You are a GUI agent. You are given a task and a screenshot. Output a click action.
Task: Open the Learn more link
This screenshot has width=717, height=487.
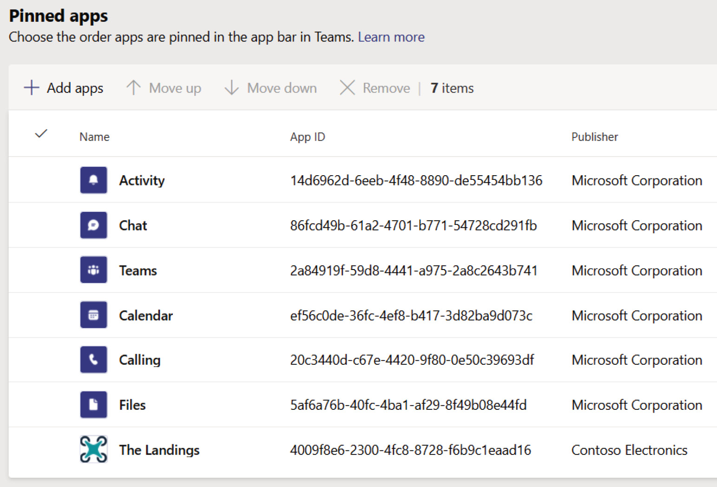pyautogui.click(x=391, y=37)
